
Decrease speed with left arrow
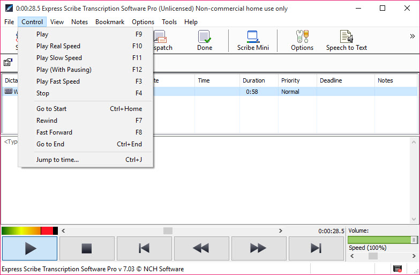352,256
